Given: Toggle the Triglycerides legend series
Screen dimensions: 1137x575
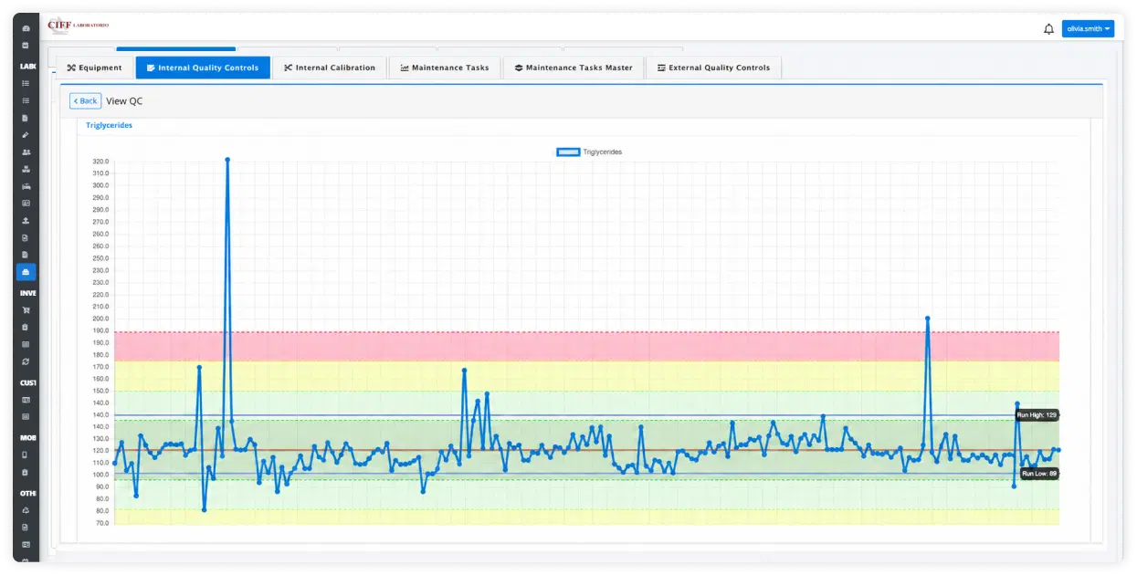Looking at the screenshot, I should [x=589, y=152].
